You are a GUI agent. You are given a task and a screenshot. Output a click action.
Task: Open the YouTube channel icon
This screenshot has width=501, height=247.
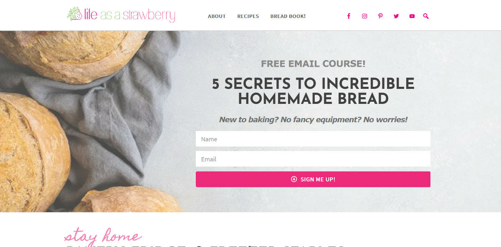(x=412, y=16)
